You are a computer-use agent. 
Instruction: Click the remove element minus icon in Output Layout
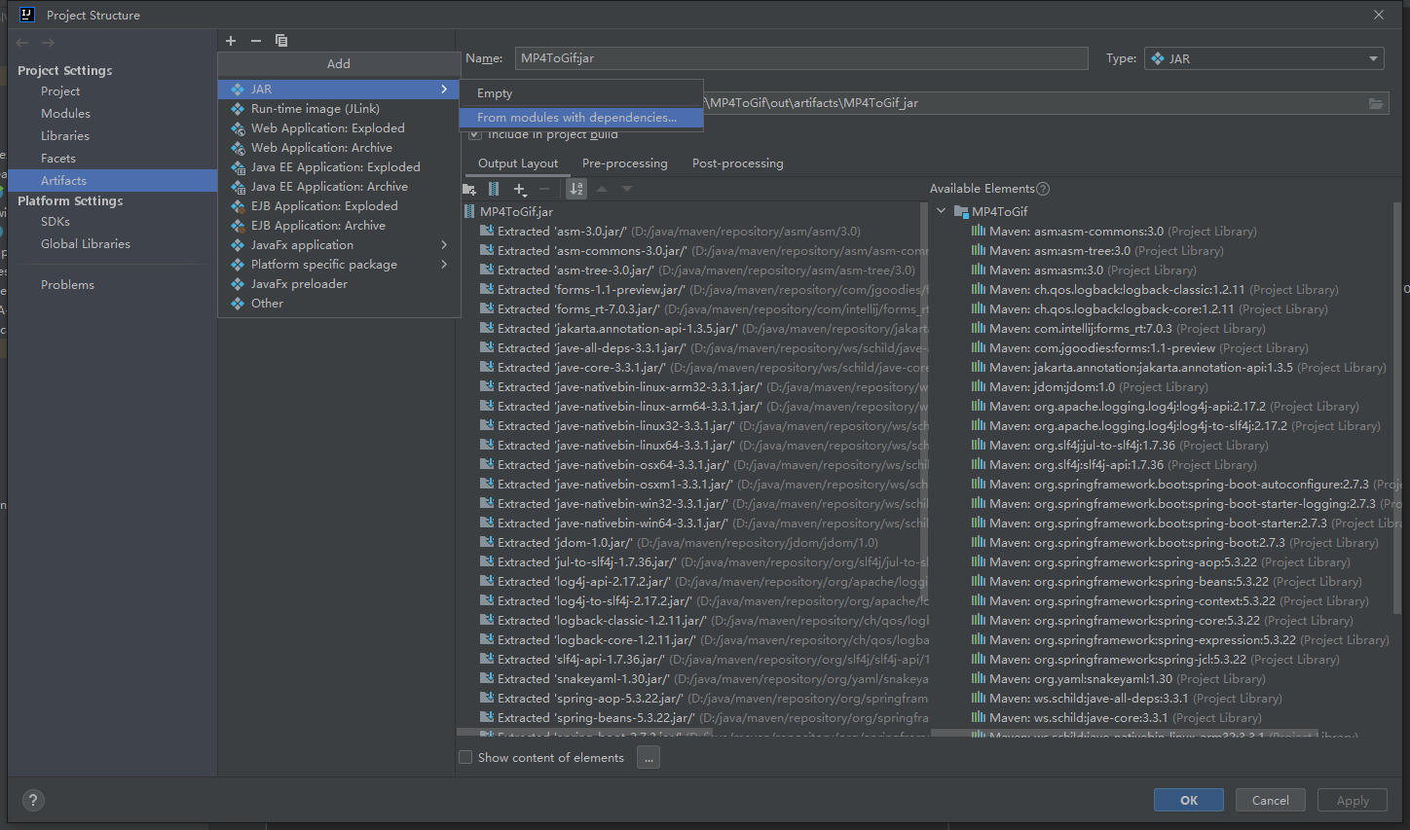(x=544, y=189)
